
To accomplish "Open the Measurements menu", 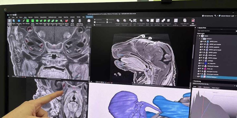I will pyautogui.click(x=44, y=17).
